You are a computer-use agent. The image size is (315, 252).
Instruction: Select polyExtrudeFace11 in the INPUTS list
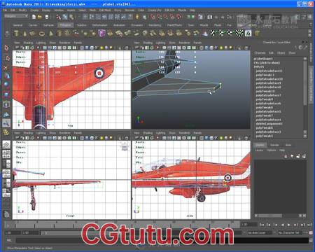click(269, 71)
